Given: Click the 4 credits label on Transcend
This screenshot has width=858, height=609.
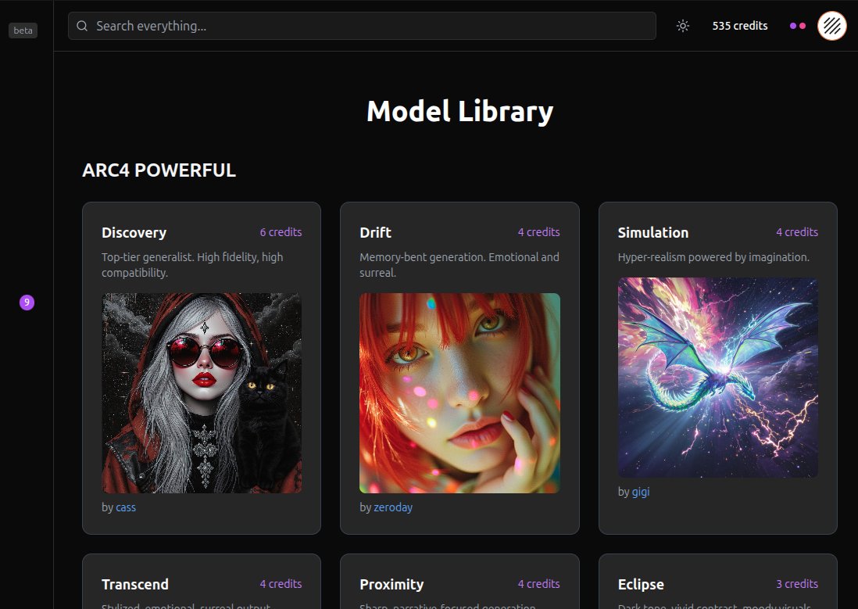Looking at the screenshot, I should coord(281,584).
